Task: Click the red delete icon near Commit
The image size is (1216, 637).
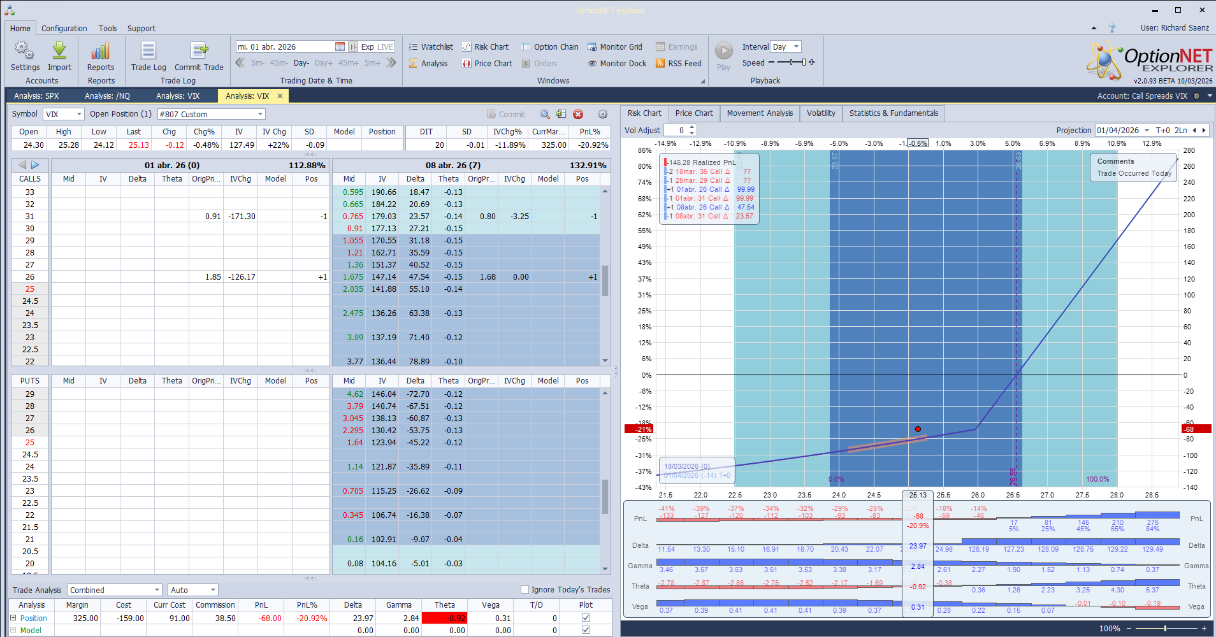Action: click(x=578, y=114)
